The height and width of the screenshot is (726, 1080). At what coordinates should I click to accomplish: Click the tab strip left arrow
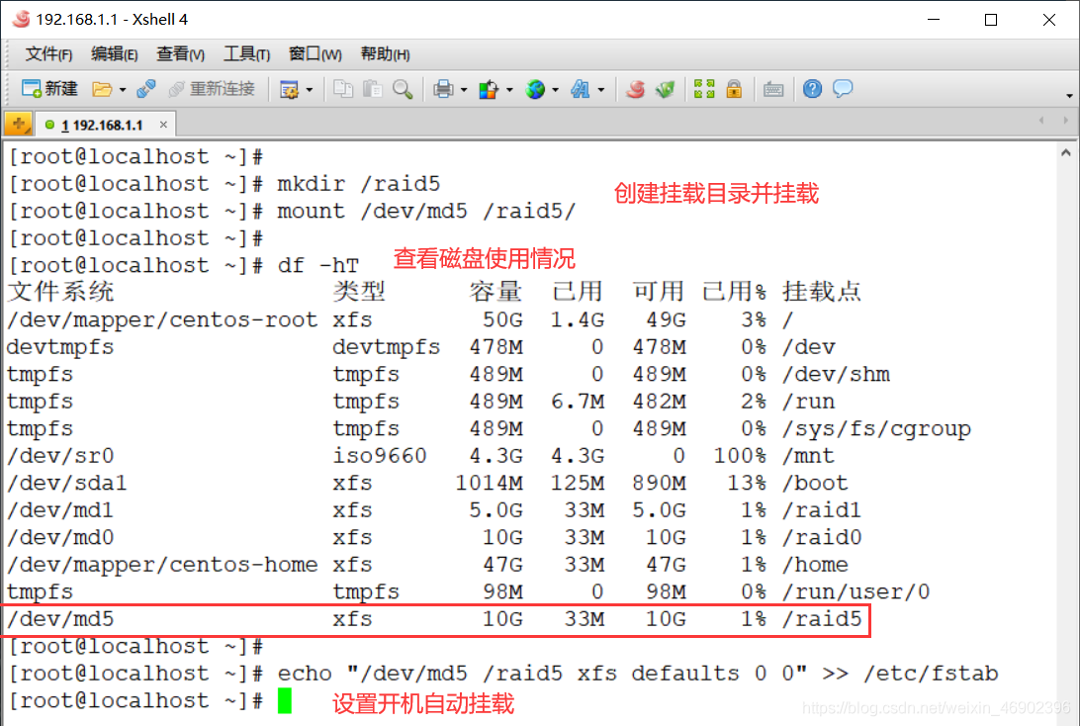[x=1041, y=121]
